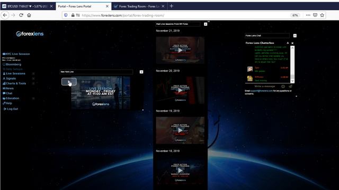Close the Forex Lens Chatterbox
339x190 pixels.
[292, 43]
